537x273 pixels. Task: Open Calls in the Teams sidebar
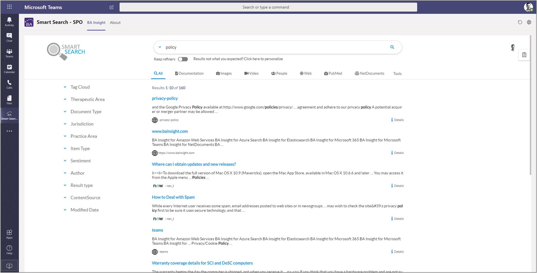point(9,84)
